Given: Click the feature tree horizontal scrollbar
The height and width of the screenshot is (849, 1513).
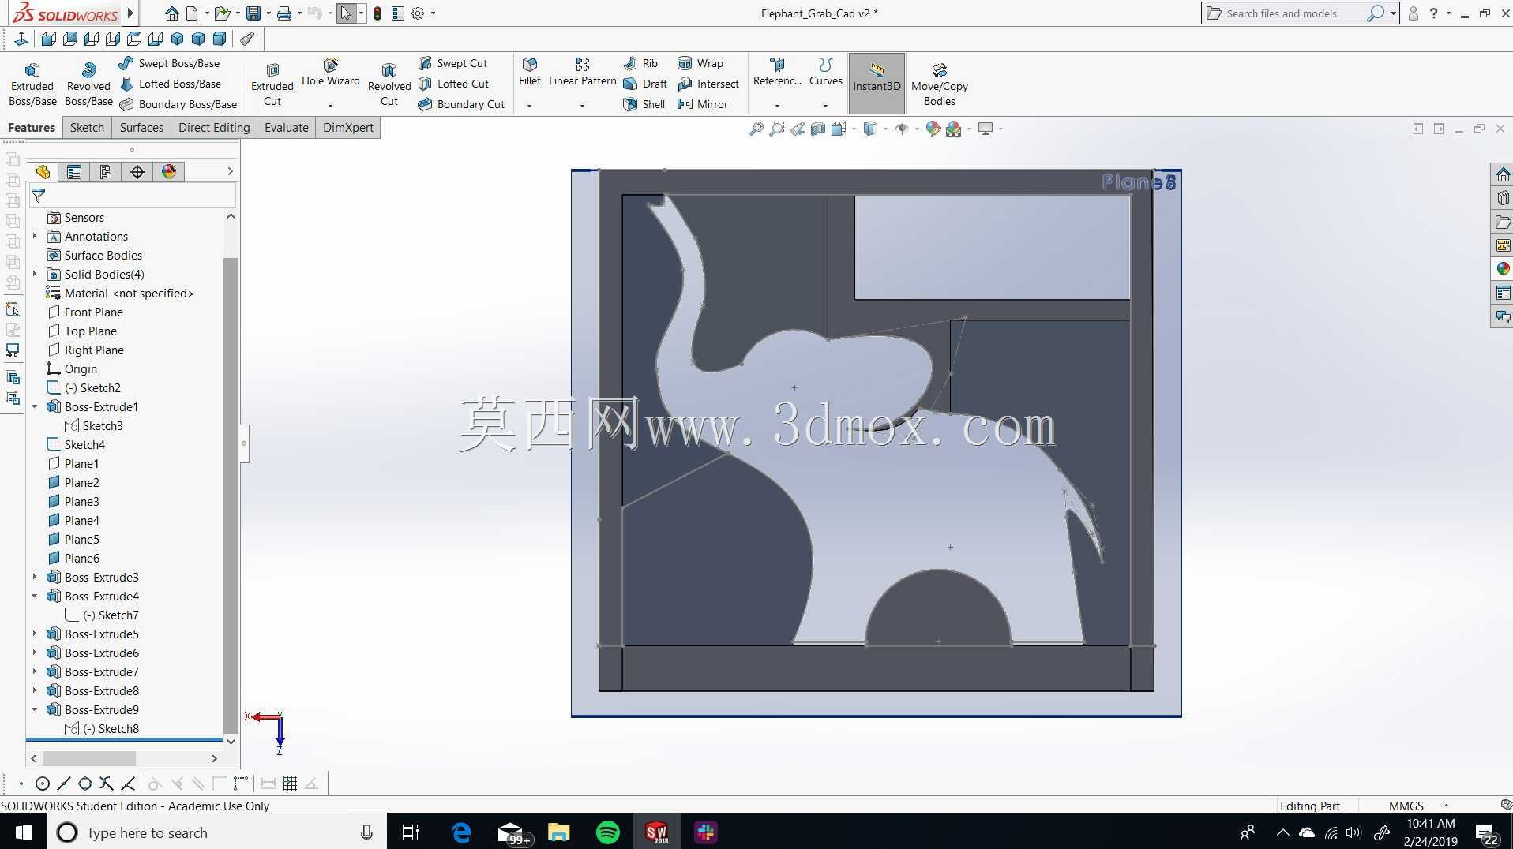Looking at the screenshot, I should 88,758.
